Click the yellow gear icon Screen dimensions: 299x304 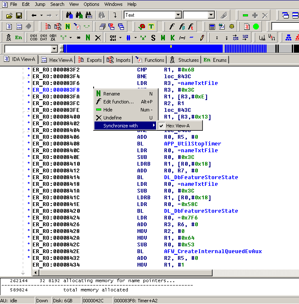232,26
